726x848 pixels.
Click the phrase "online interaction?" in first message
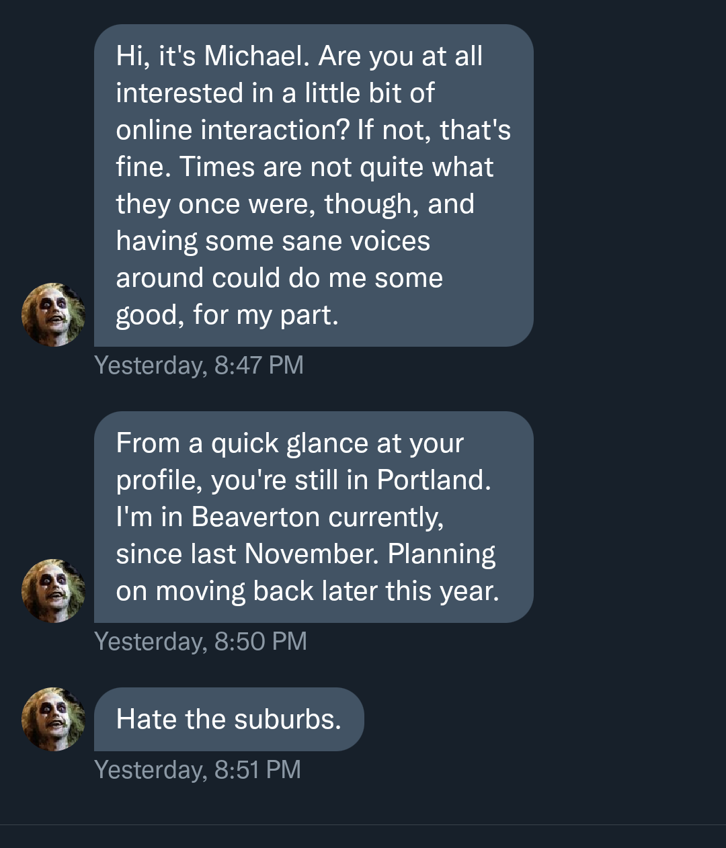(x=233, y=130)
